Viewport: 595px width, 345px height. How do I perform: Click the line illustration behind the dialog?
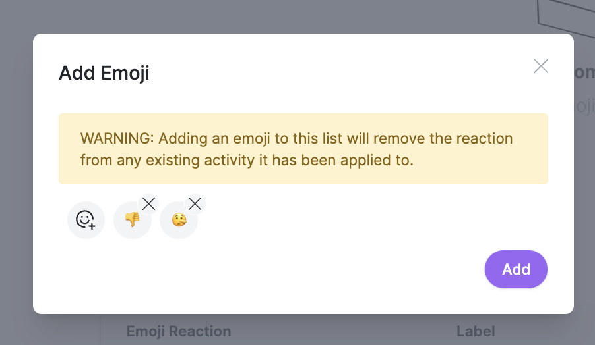pos(565,17)
